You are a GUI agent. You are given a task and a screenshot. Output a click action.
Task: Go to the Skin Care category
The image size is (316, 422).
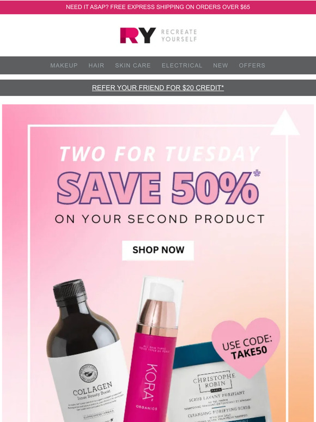click(133, 65)
